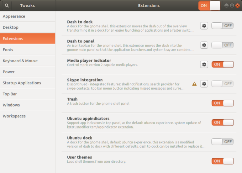Maximize the Tweaks window
Image resolution: width=242 pixels, height=173 pixels.
(x=232, y=6)
